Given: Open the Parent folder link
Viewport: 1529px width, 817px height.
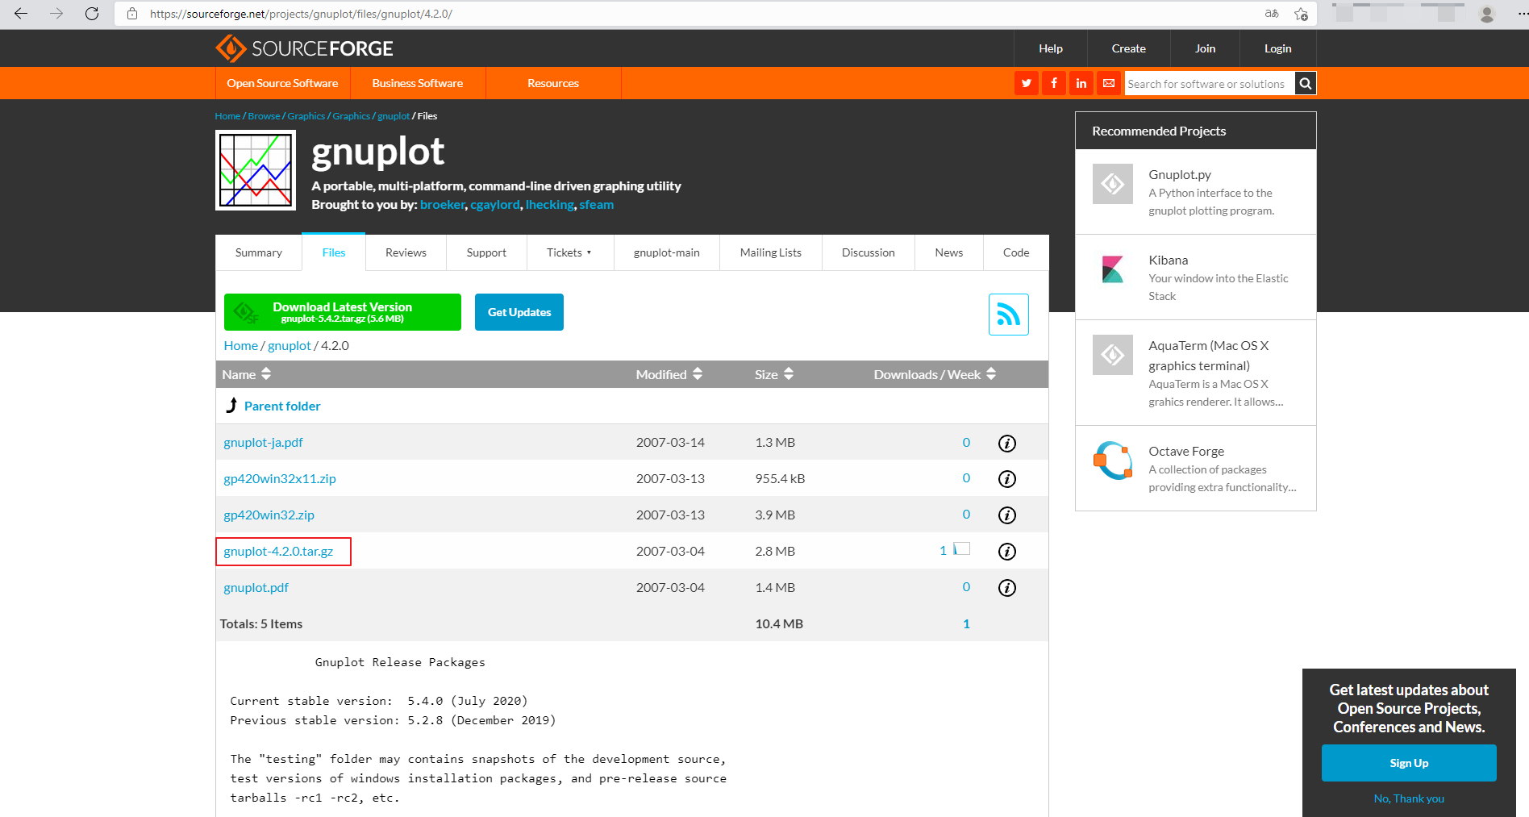Looking at the screenshot, I should click(x=282, y=406).
